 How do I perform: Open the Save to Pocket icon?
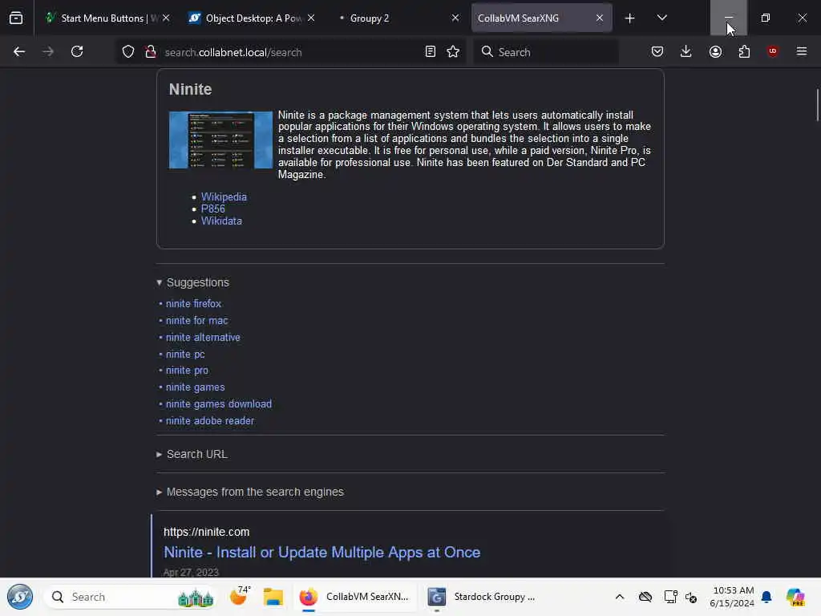(657, 52)
